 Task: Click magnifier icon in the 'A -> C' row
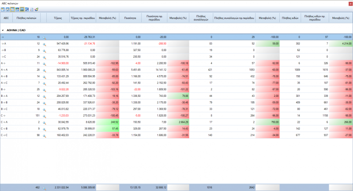[x=45, y=84]
